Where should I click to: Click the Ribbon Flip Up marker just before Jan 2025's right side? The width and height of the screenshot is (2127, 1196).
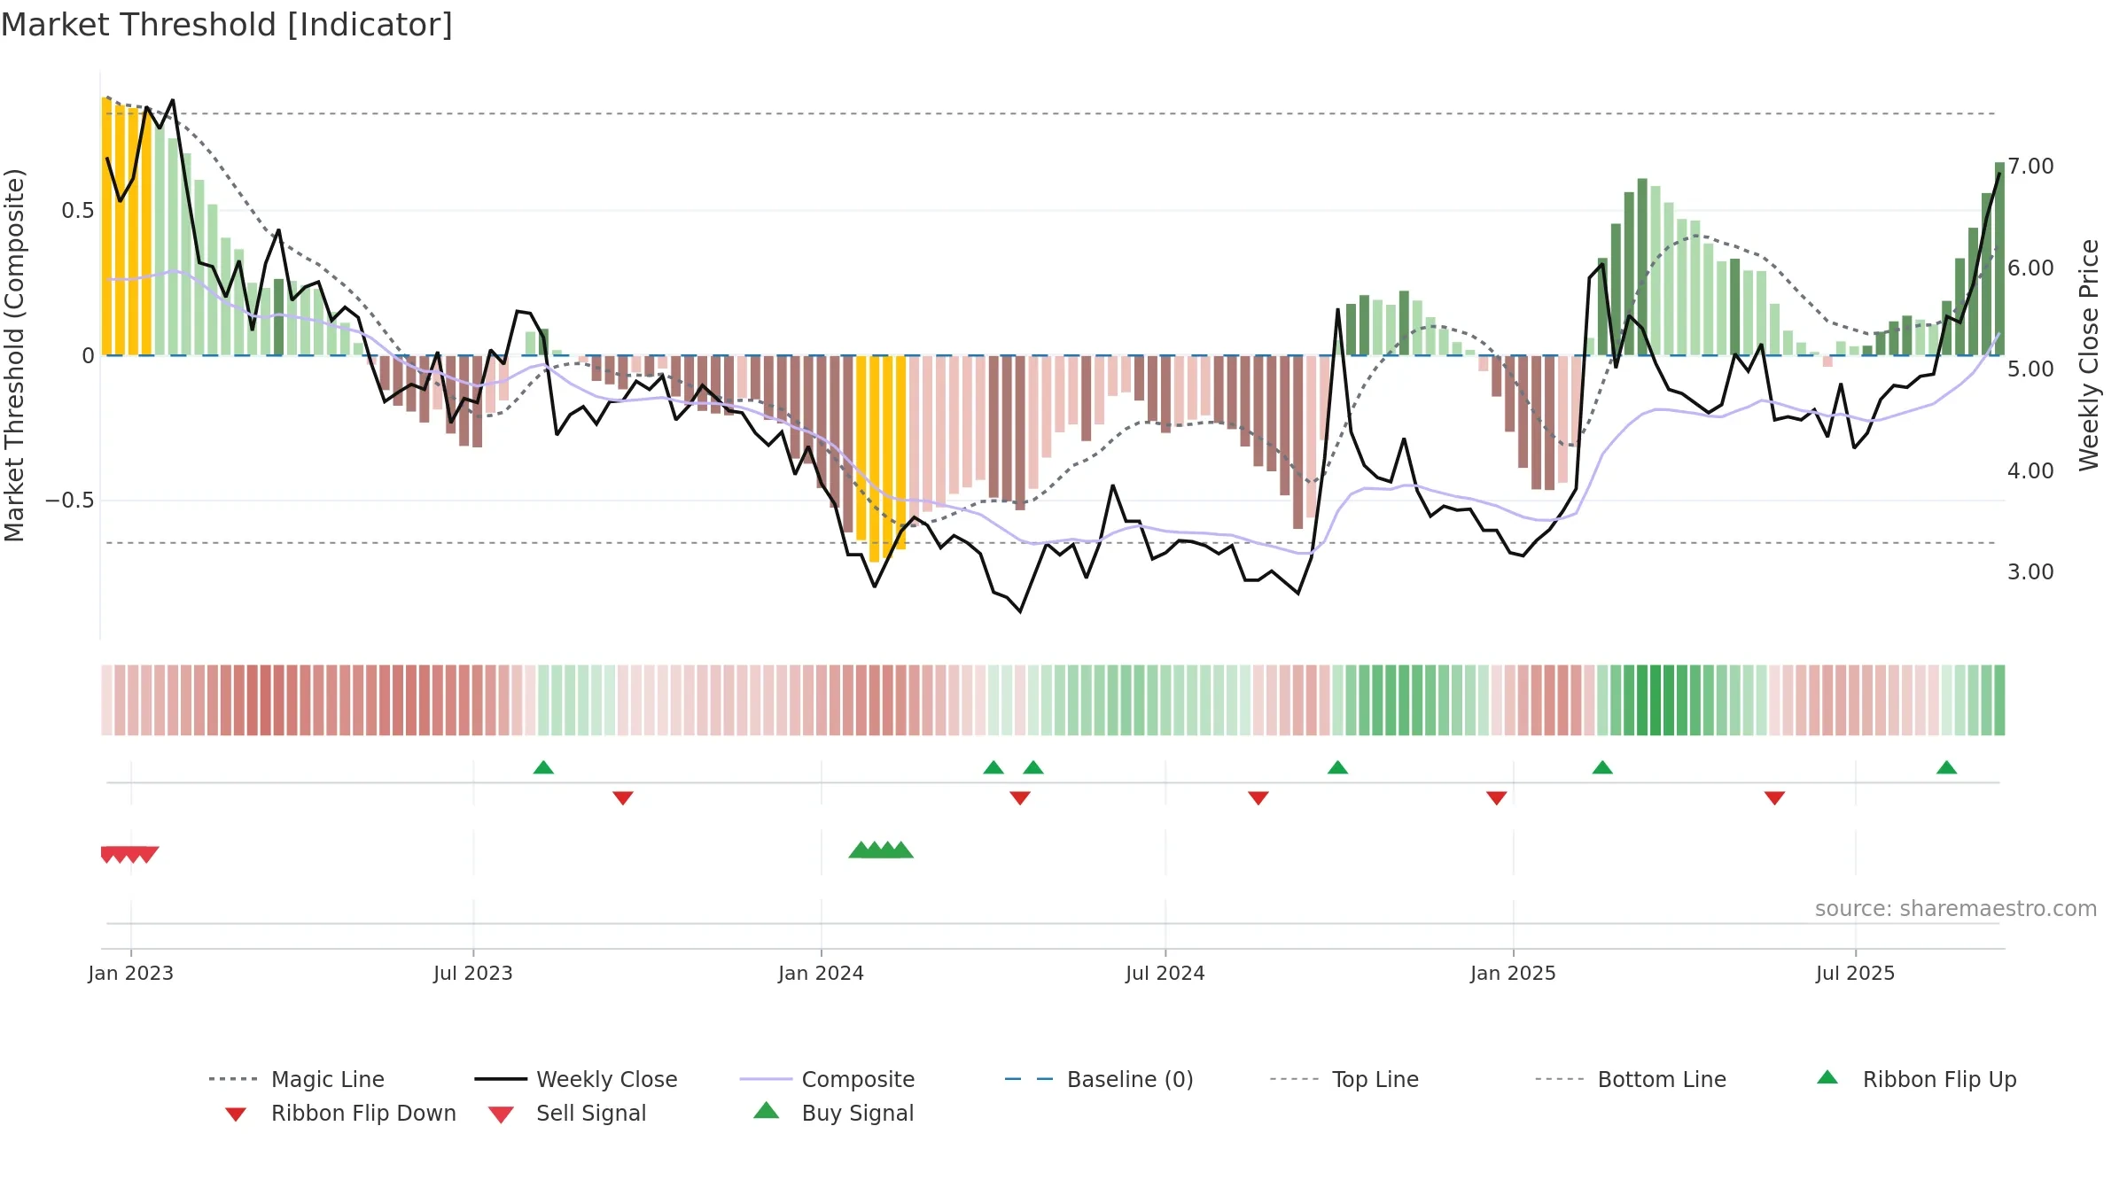pos(1602,767)
